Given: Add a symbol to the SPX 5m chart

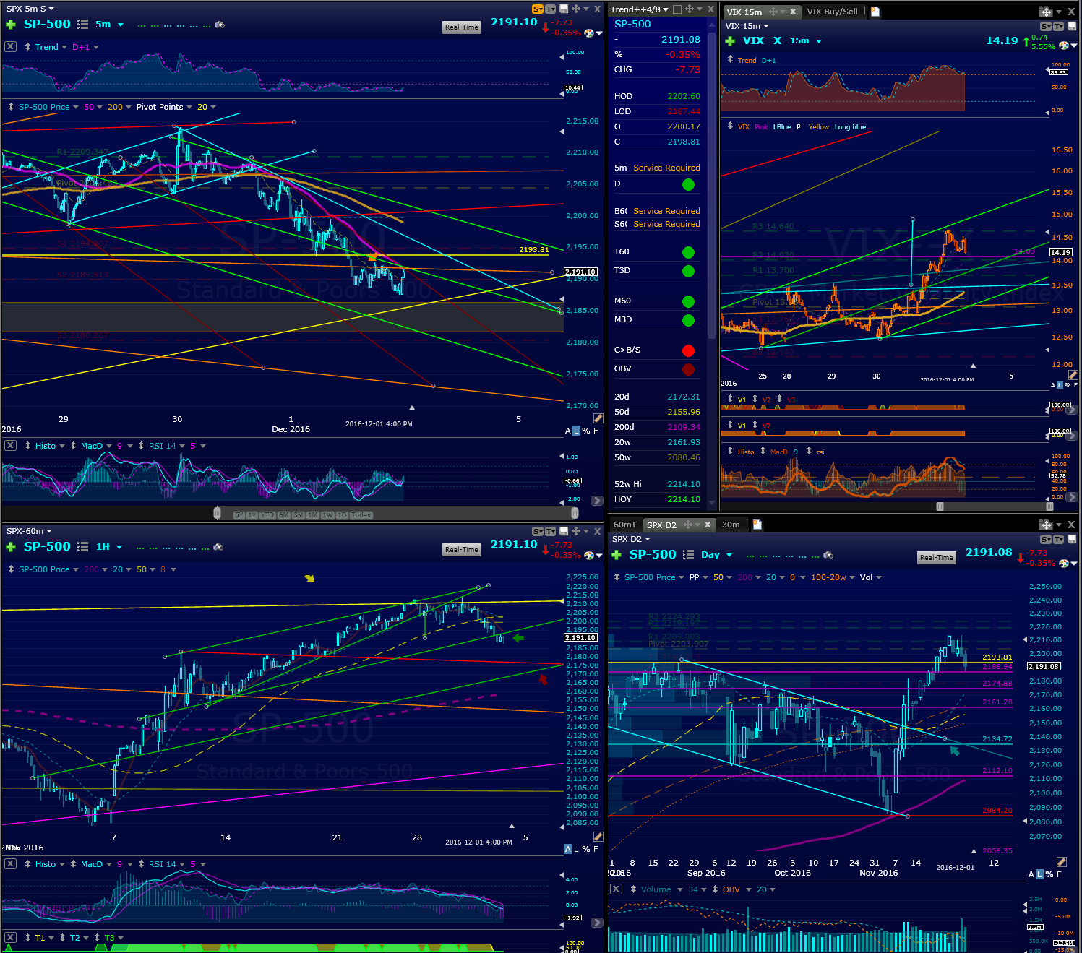Looking at the screenshot, I should (x=11, y=25).
